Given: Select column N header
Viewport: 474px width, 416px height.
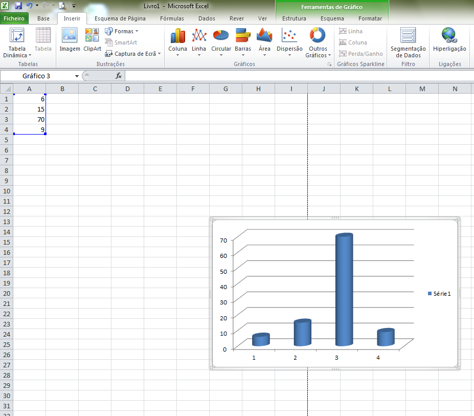Looking at the screenshot, I should [455, 89].
